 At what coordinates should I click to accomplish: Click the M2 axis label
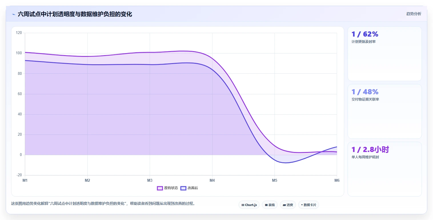[x=87, y=180]
